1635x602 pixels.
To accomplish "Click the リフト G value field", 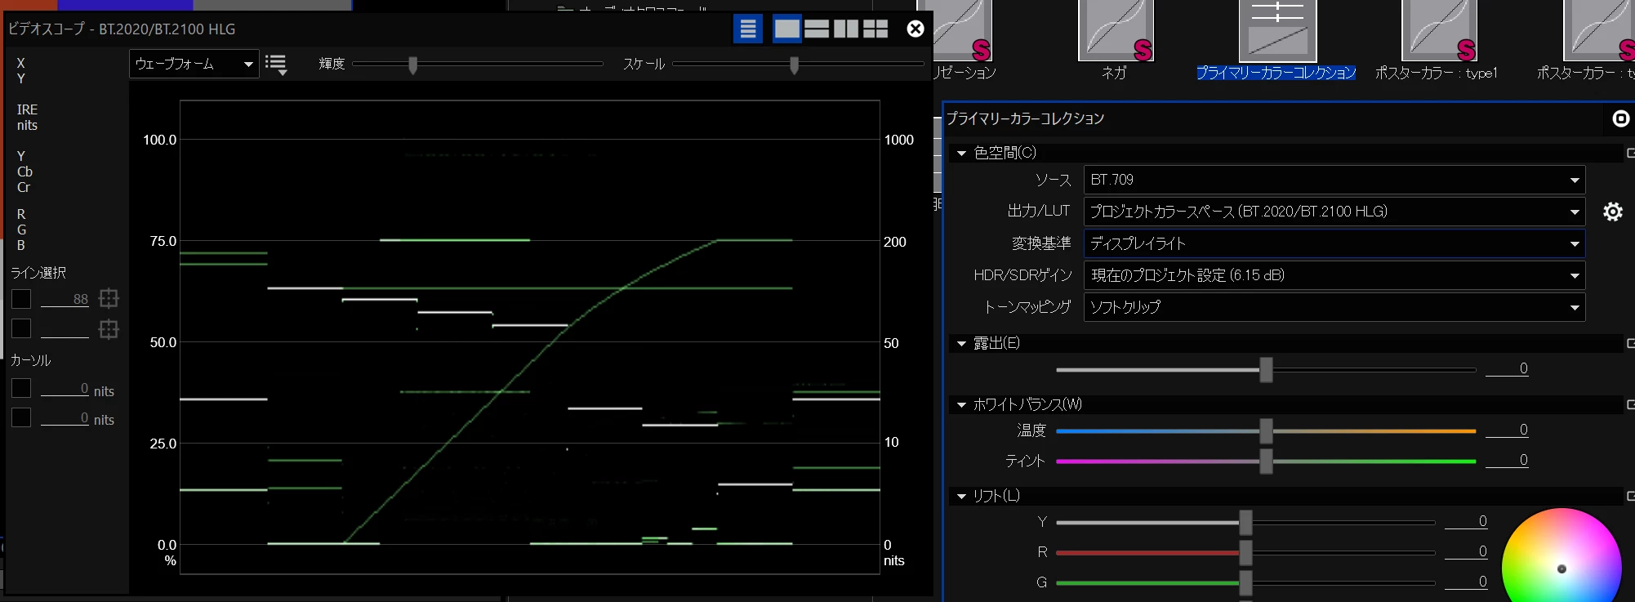I will click(1466, 582).
